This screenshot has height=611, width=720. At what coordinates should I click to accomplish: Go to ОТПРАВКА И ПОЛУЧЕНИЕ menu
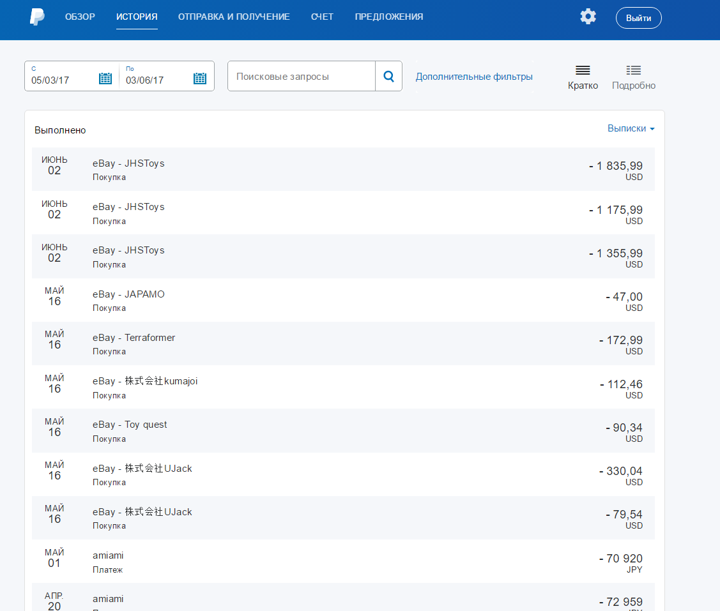pos(234,17)
